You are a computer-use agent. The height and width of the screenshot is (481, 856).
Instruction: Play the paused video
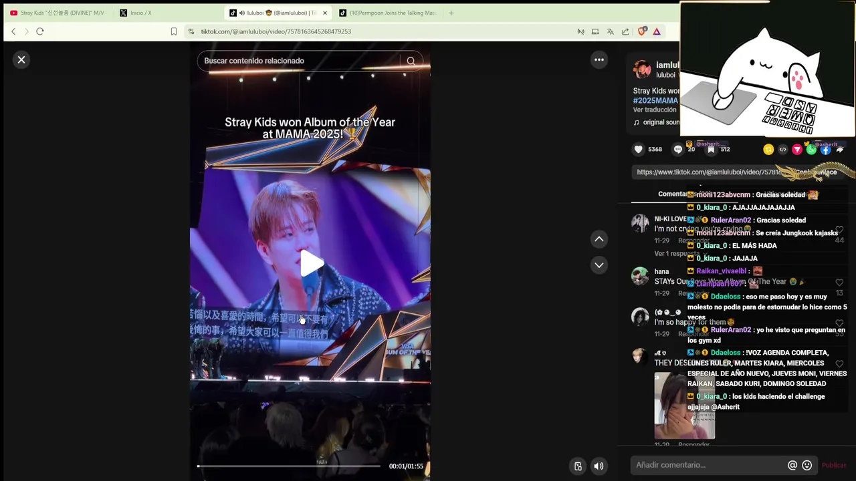click(310, 263)
